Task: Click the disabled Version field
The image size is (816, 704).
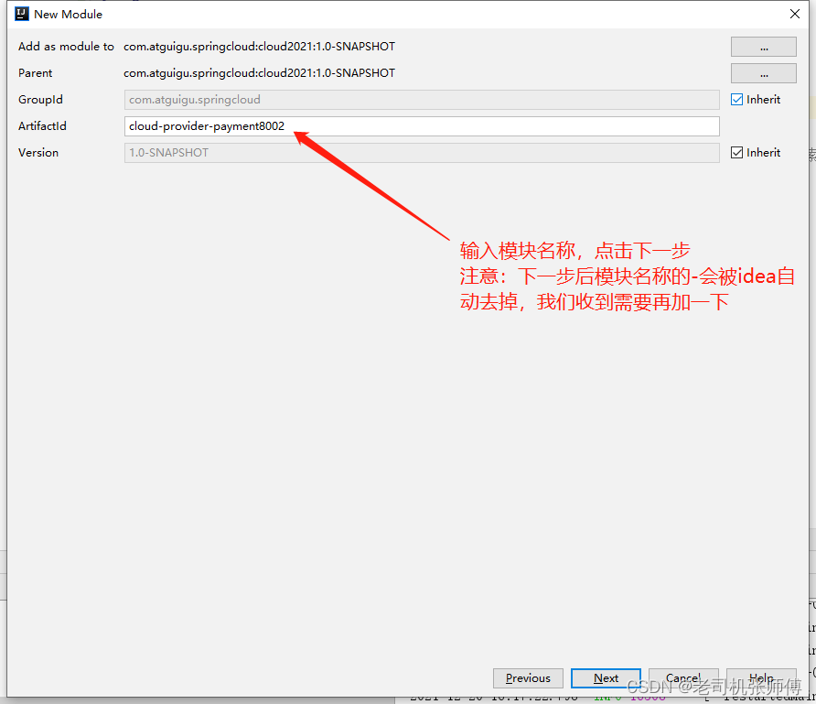Action: [x=422, y=153]
